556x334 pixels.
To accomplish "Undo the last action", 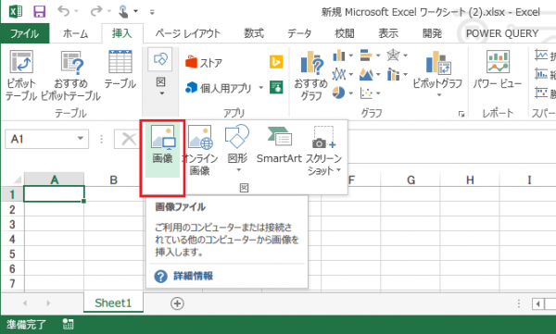I will 63,11.
